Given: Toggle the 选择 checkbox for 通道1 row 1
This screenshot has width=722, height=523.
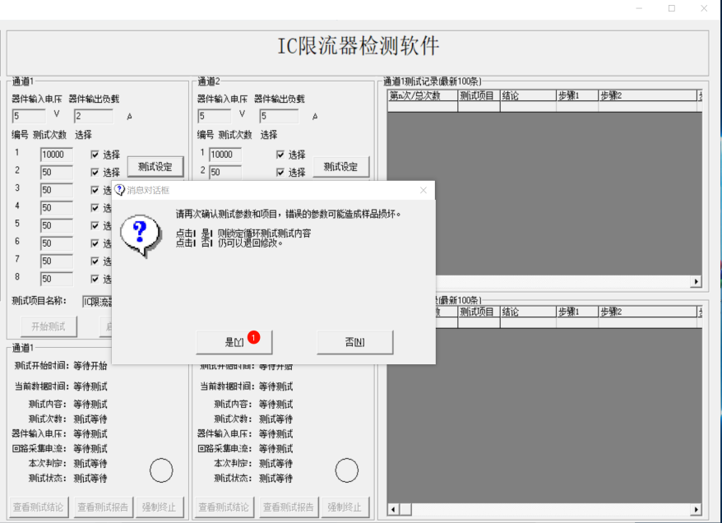Looking at the screenshot, I should point(95,155).
